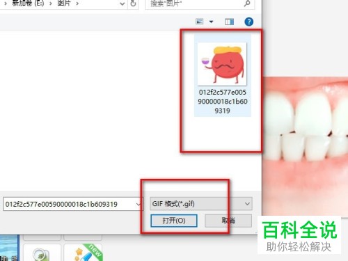The width and height of the screenshot is (348, 261).
Task: Refresh the folder with the refresh icon
Action: (133, 3)
